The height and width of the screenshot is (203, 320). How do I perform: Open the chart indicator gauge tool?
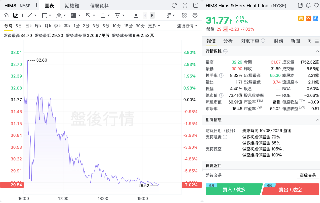[6, 15]
